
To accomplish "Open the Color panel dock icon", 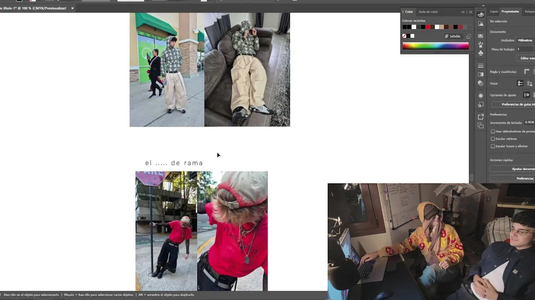I will [481, 15].
